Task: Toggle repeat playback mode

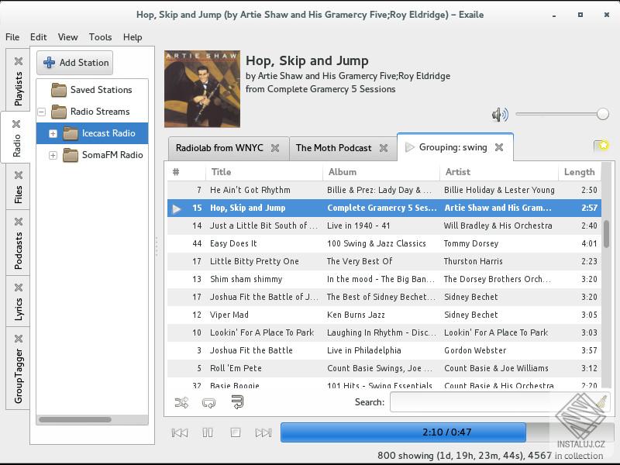Action: 208,402
